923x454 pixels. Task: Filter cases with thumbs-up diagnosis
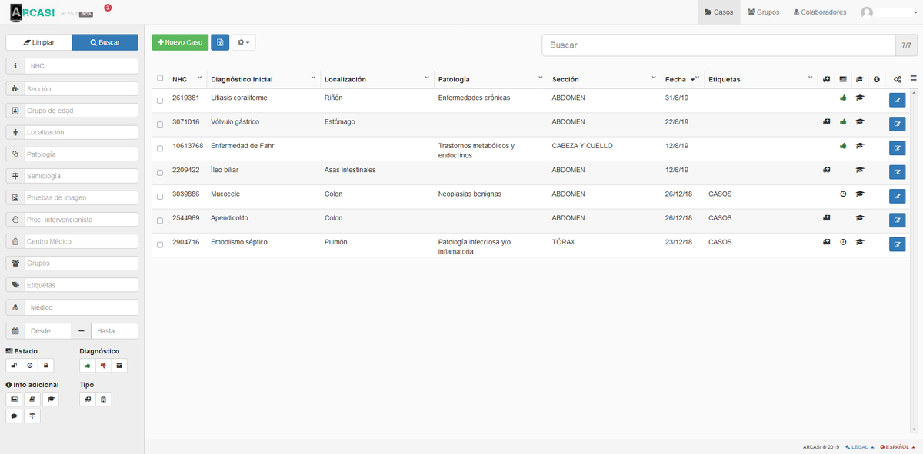(88, 366)
